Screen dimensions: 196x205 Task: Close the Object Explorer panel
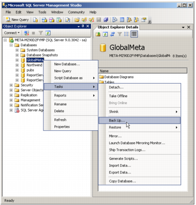pyautogui.click(x=88, y=26)
